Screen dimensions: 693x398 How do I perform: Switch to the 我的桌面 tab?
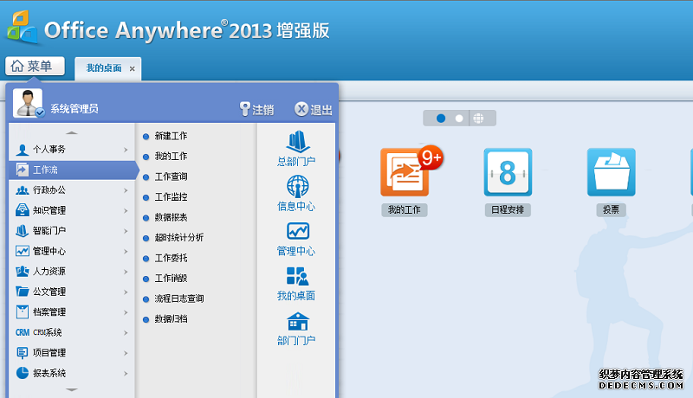[x=104, y=68]
